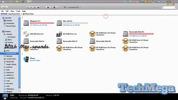Open the View menu
The height and width of the screenshot is (100, 178).
[x=12, y=11]
